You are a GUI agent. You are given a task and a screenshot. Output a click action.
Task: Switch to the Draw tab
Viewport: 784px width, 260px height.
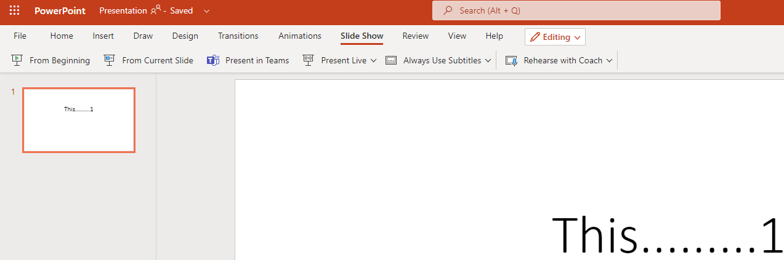[143, 36]
